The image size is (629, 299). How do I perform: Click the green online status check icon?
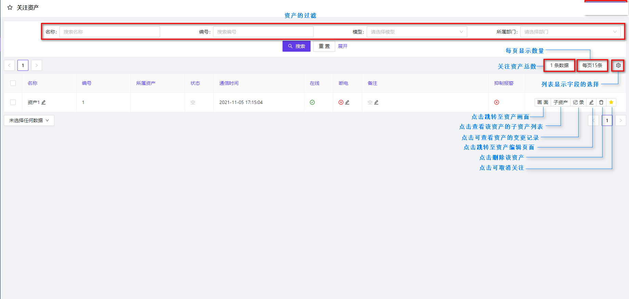point(312,102)
